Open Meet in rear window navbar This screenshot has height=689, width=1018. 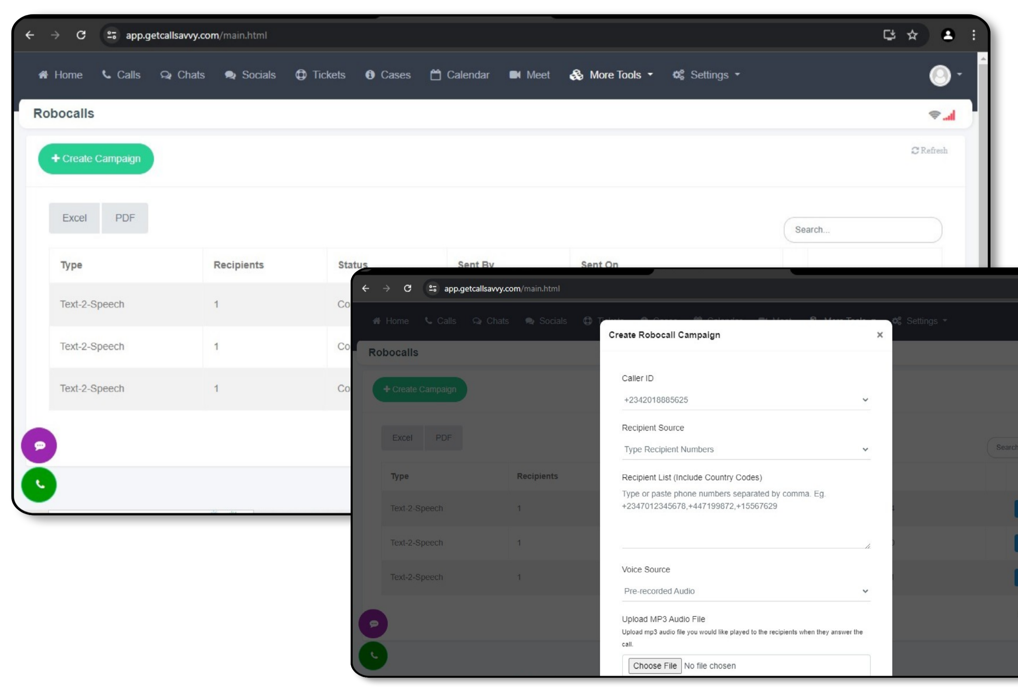(530, 75)
